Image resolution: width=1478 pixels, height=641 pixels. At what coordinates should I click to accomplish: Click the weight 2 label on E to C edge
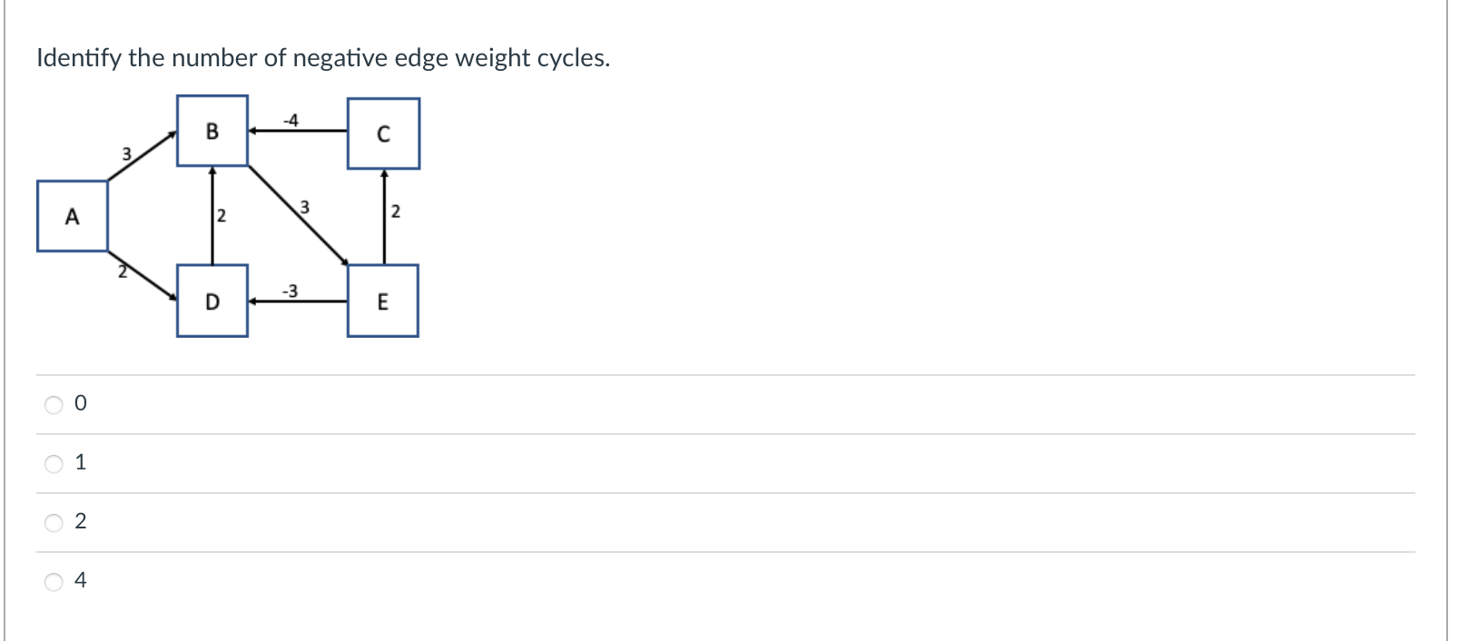pos(395,212)
